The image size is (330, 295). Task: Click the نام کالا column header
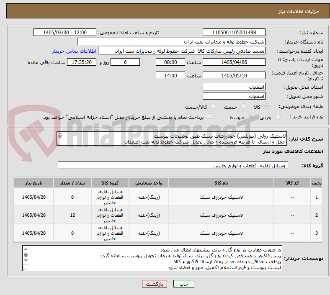coord(221,183)
